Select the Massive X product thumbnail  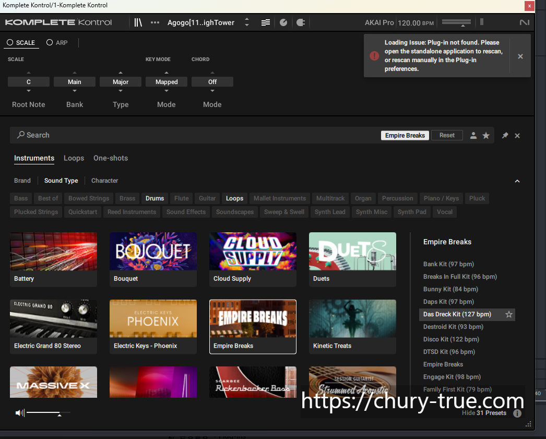(53, 382)
